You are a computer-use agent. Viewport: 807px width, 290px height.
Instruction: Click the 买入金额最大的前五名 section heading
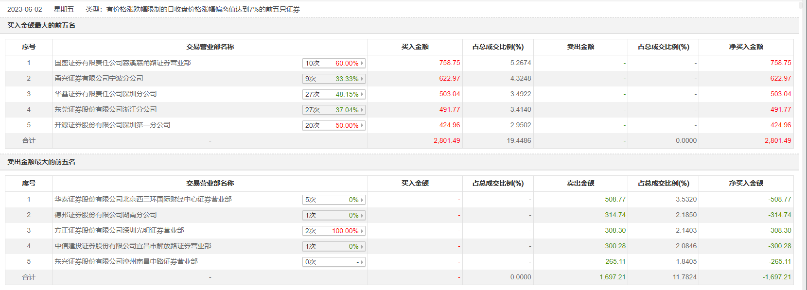tap(41, 25)
